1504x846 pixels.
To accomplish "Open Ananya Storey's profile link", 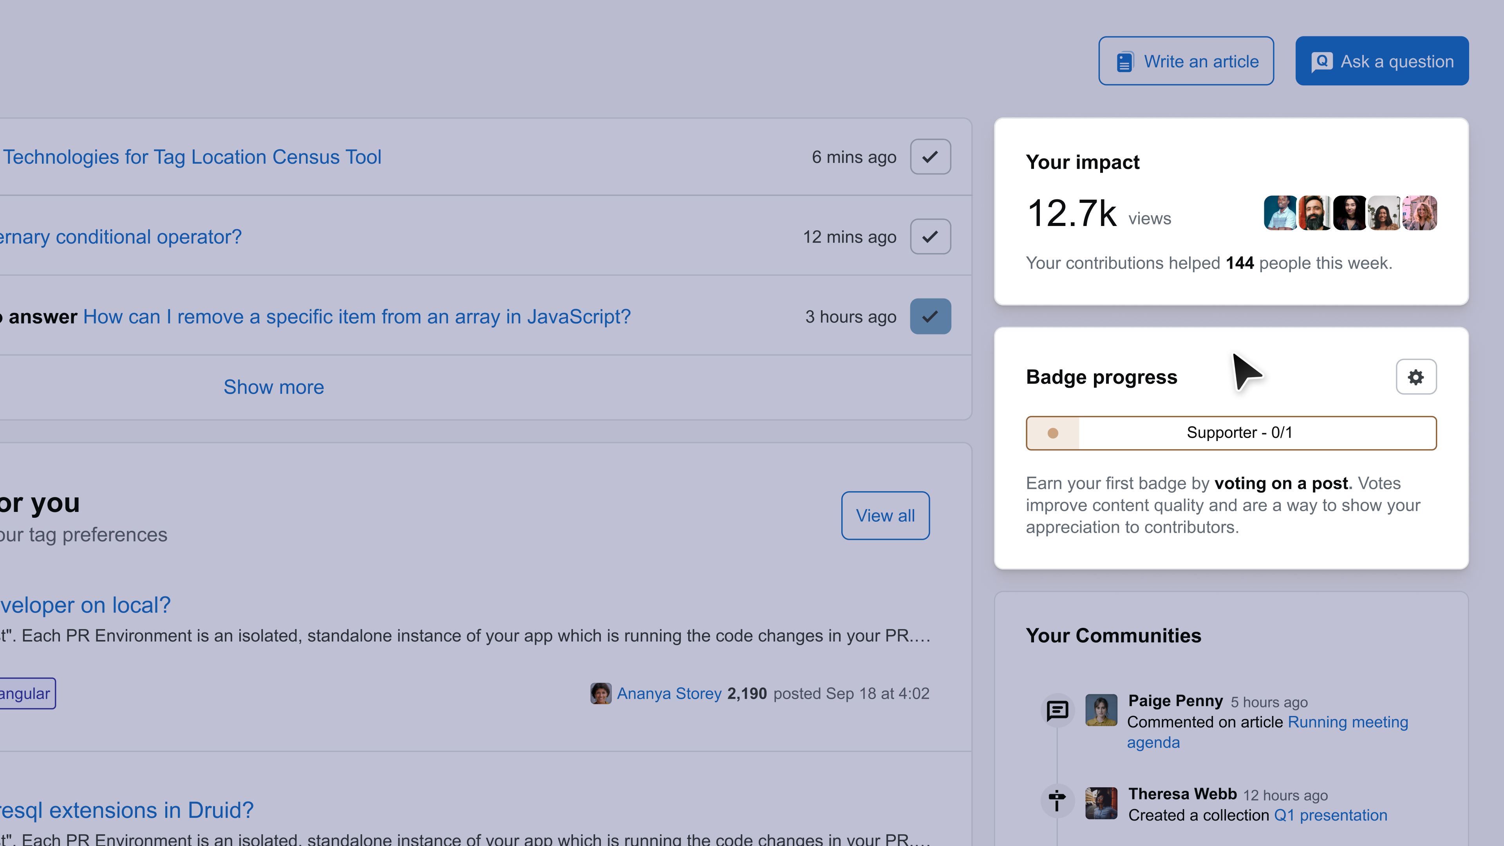I will (x=669, y=694).
